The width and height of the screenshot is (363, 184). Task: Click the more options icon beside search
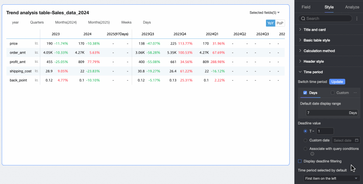pos(357,19)
